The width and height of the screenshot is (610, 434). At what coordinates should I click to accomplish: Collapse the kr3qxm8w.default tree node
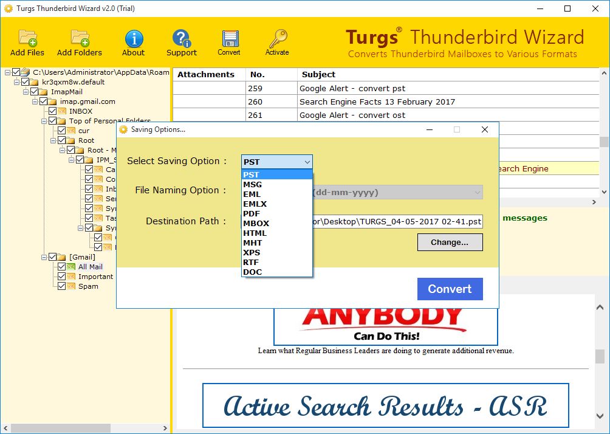[17, 82]
